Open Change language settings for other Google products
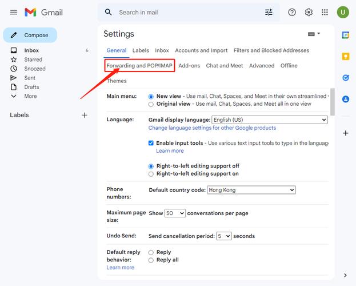Viewport: 356px width, 286px height. (x=212, y=128)
